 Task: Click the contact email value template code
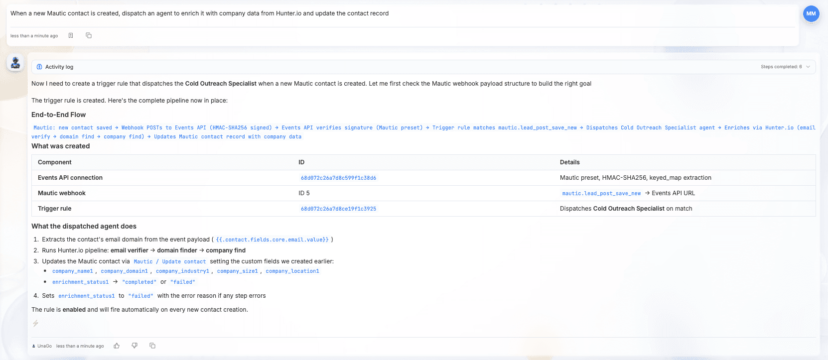pos(272,240)
